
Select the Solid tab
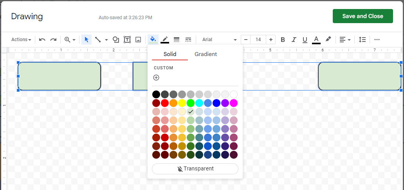pyautogui.click(x=170, y=54)
